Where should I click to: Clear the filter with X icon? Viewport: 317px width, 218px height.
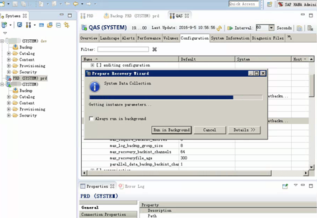pos(155,49)
